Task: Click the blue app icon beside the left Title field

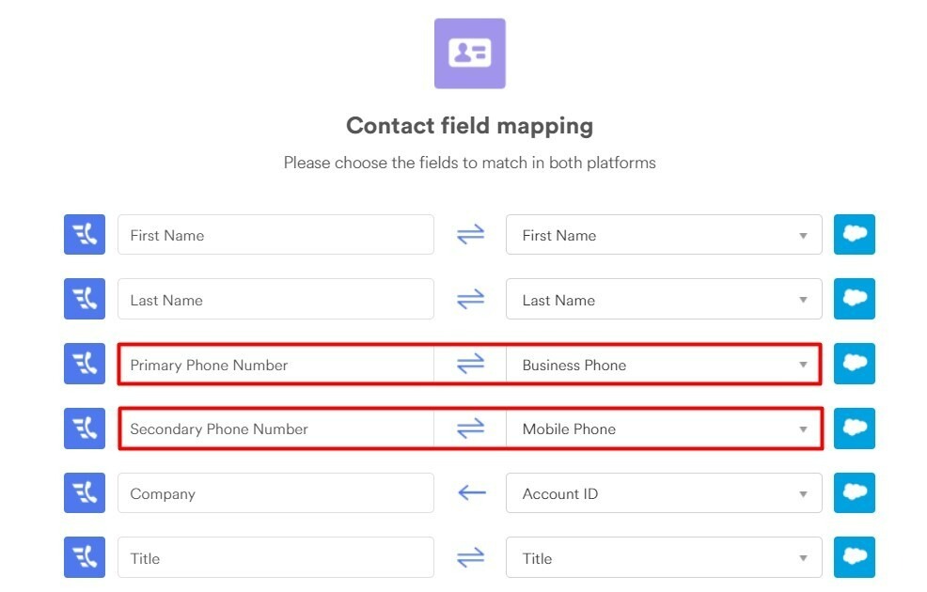Action: [x=85, y=557]
